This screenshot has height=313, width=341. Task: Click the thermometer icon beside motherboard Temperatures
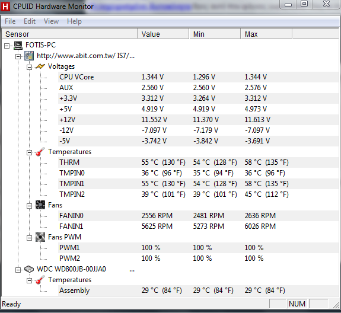tap(40, 152)
